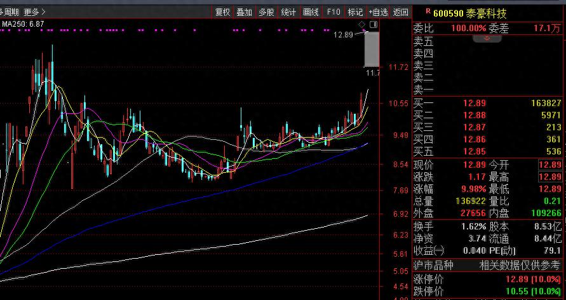Expand the order book with the double-chevron button

coord(487,38)
